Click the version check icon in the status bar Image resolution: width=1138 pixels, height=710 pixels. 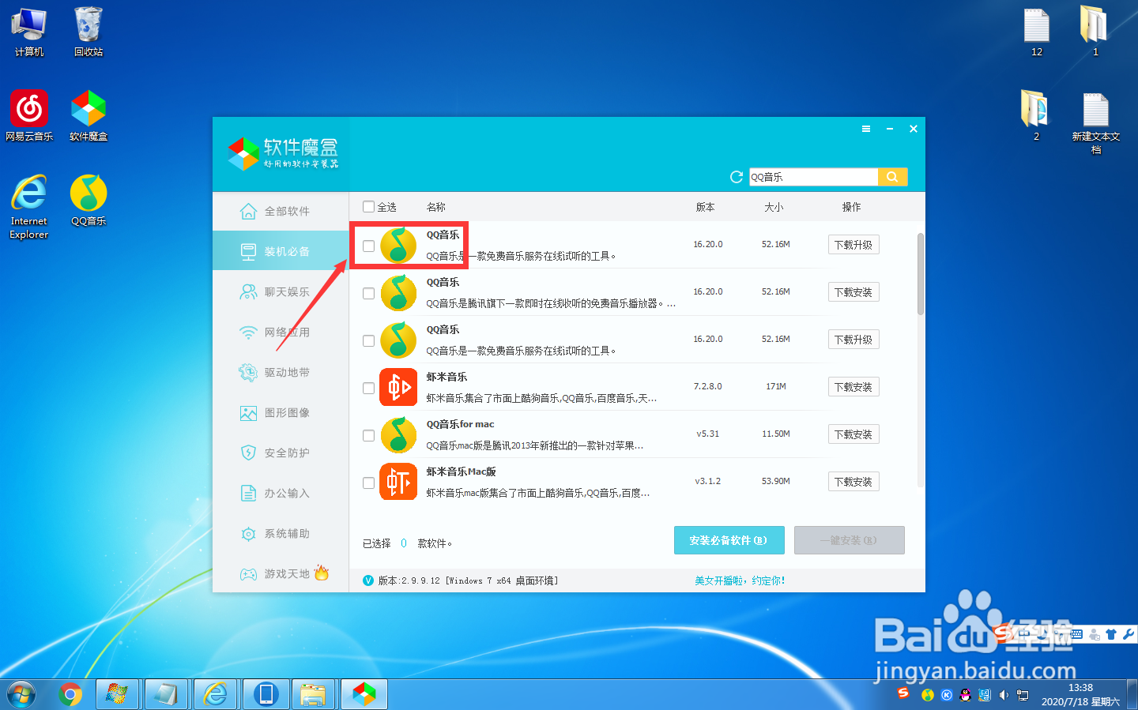click(367, 580)
